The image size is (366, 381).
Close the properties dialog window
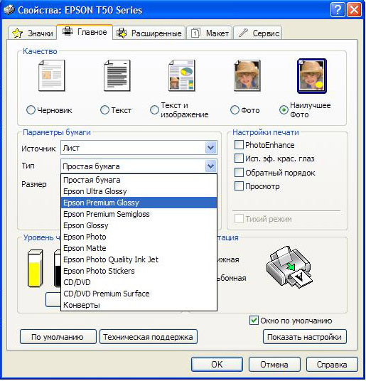355,10
